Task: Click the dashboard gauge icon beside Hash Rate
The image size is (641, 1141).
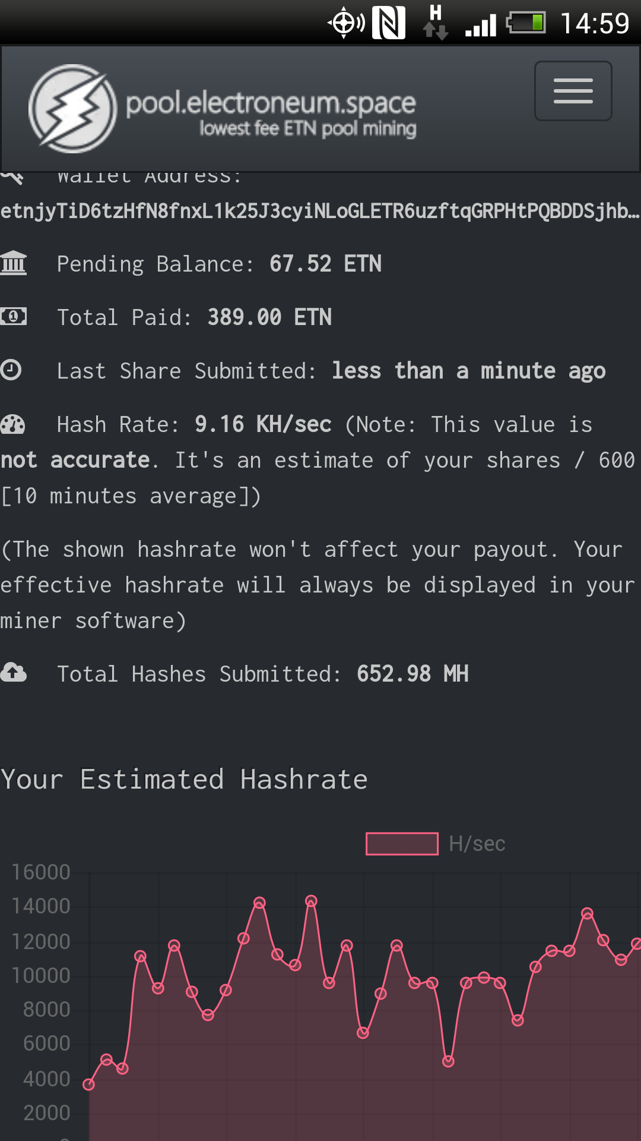Action: click(x=13, y=424)
